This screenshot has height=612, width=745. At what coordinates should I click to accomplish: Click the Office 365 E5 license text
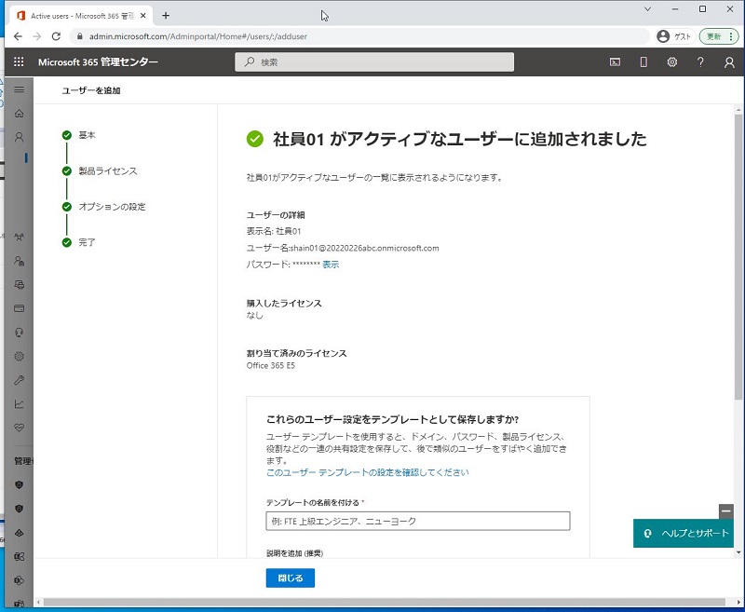[271, 365]
